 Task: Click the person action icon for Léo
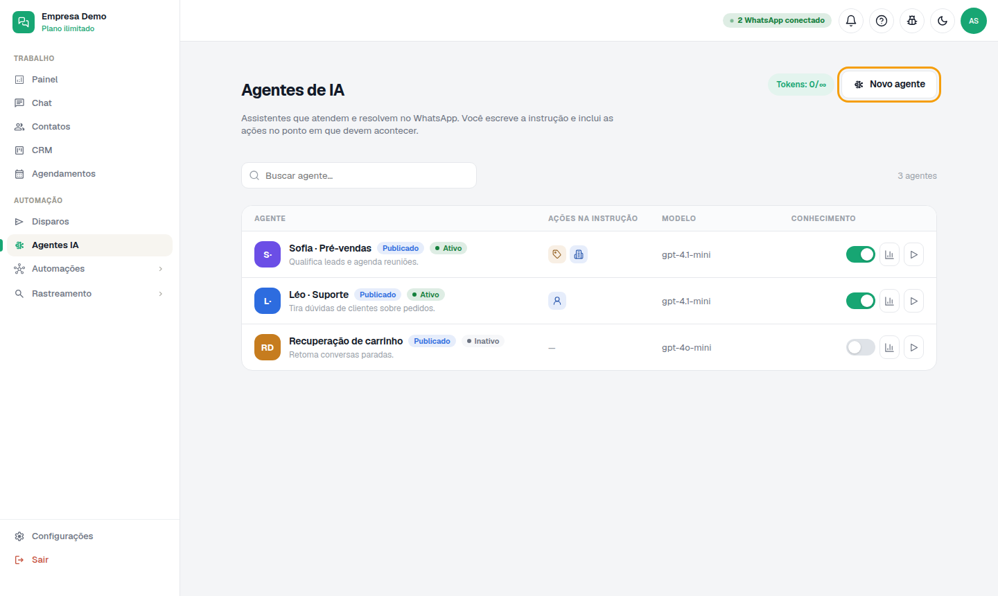(x=557, y=301)
